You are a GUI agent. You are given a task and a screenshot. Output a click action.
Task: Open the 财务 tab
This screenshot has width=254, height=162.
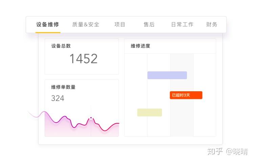(x=212, y=25)
